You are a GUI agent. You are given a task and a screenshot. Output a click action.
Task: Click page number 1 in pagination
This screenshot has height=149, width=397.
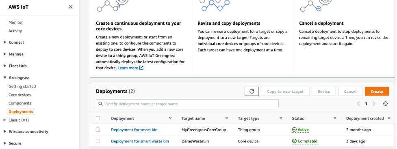pos(366,104)
